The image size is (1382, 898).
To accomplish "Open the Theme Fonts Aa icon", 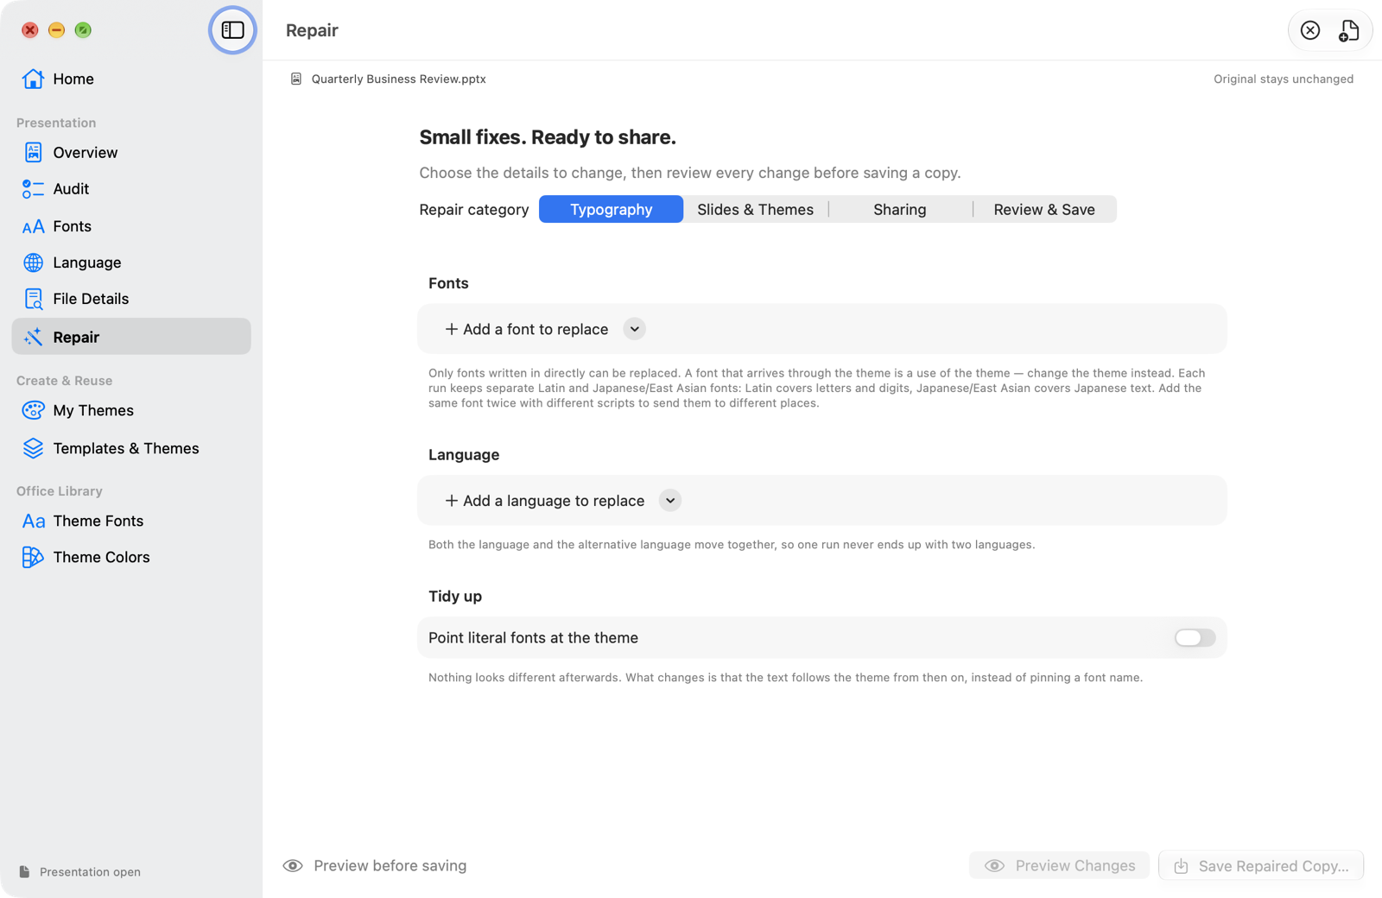I will [x=33, y=522].
